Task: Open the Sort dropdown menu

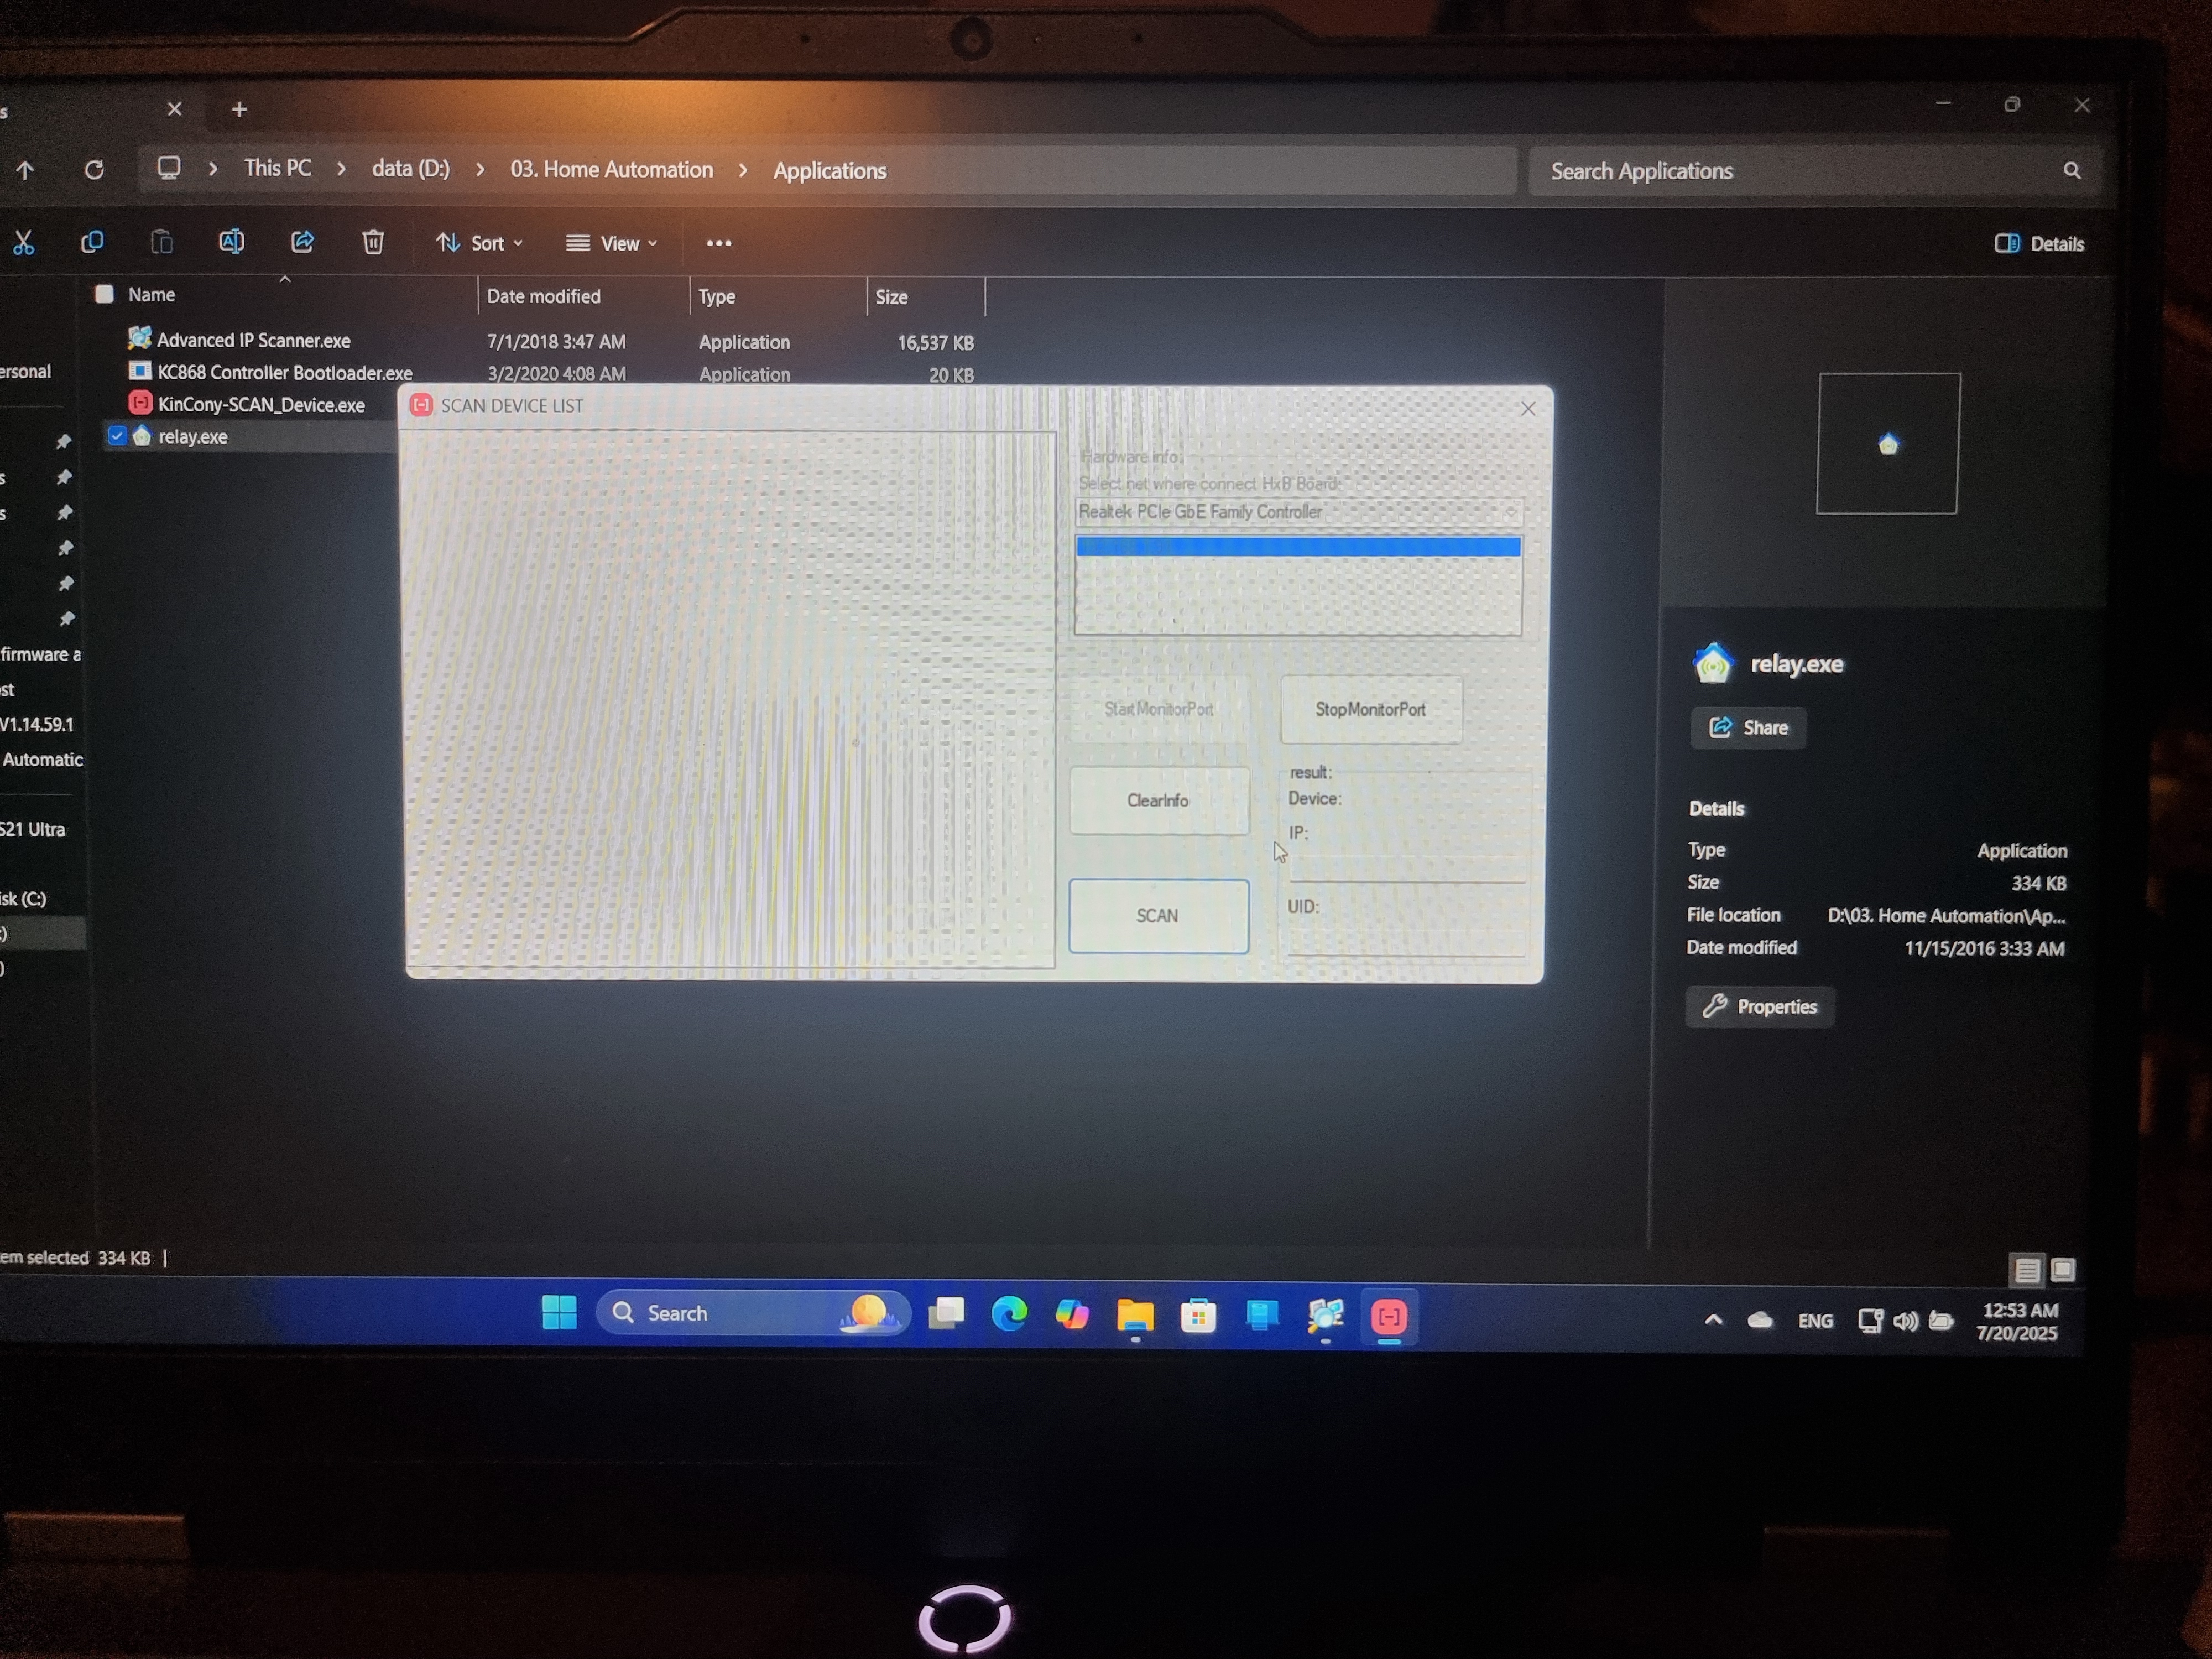Action: [480, 243]
